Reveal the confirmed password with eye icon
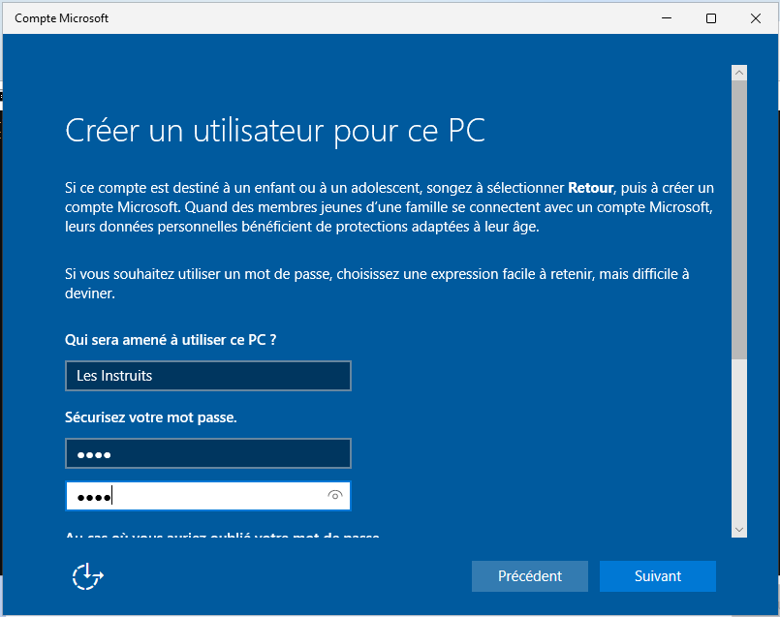This screenshot has height=617, width=780. point(335,496)
